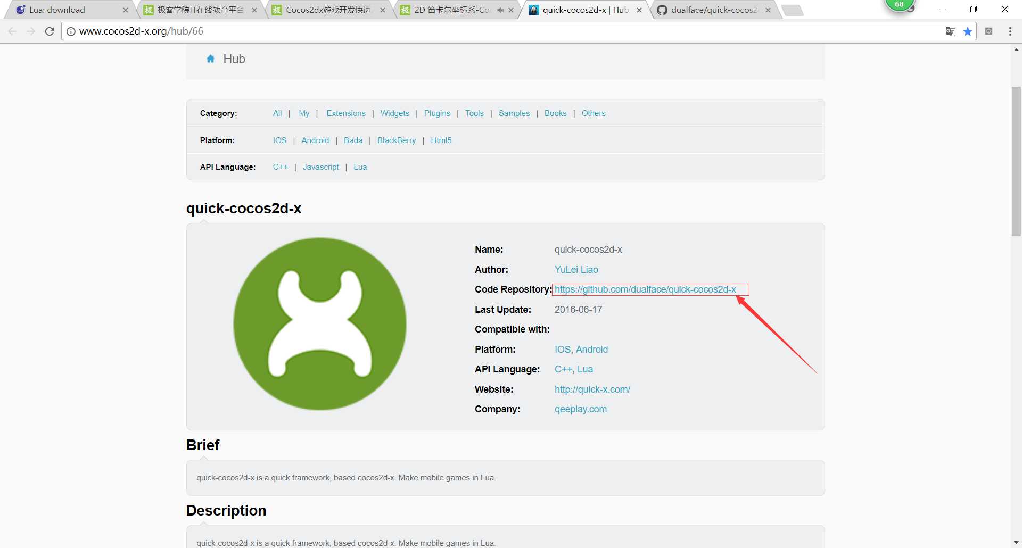Filter category by All
1022x548 pixels.
point(277,113)
